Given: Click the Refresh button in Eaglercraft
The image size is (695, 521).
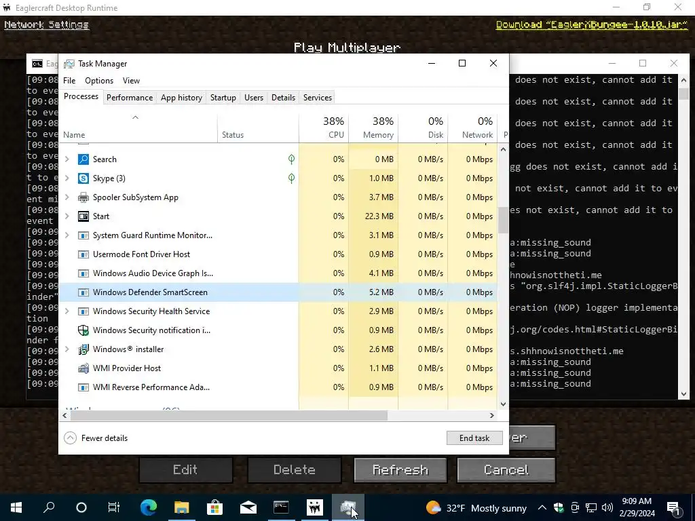Looking at the screenshot, I should pyautogui.click(x=400, y=469).
